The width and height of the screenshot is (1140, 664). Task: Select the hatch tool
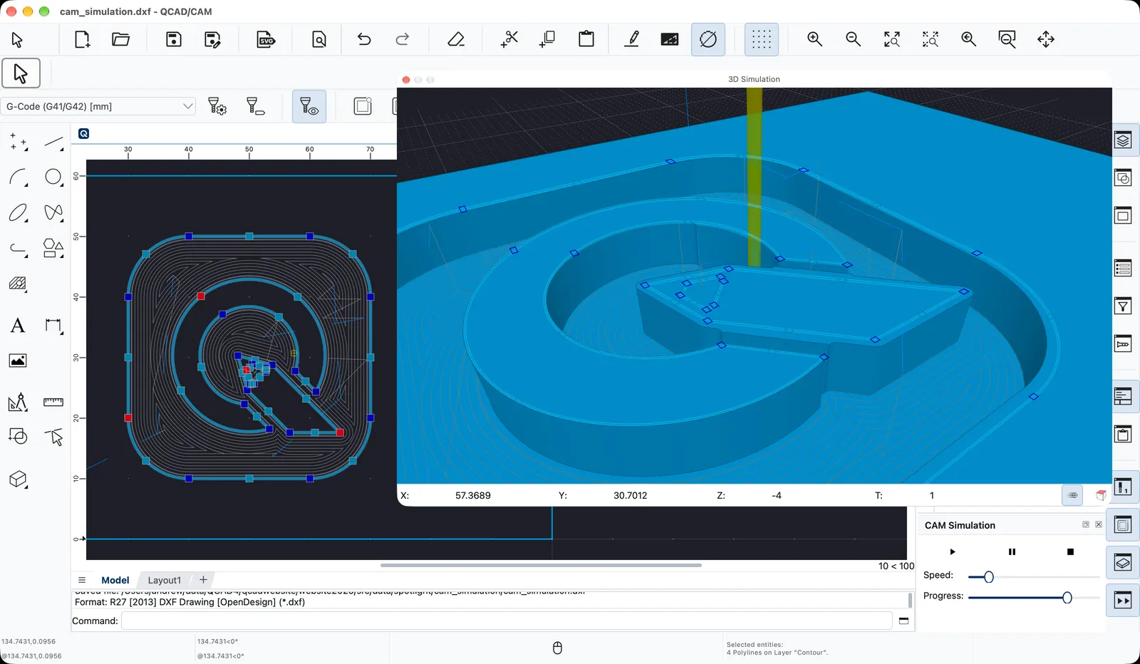pos(18,284)
